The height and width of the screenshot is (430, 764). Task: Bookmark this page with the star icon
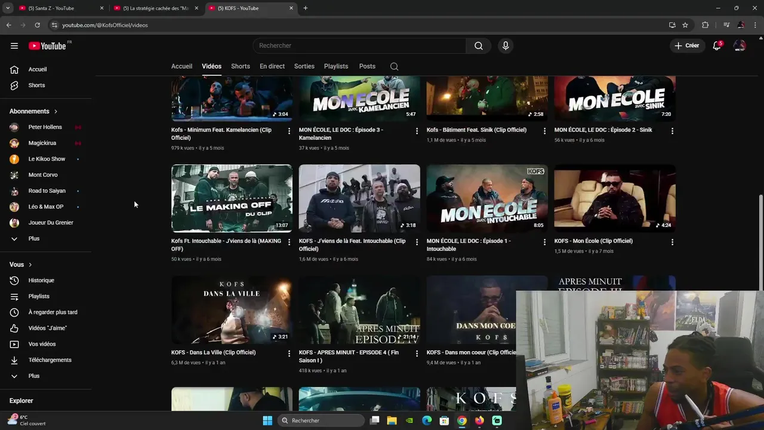point(685,25)
